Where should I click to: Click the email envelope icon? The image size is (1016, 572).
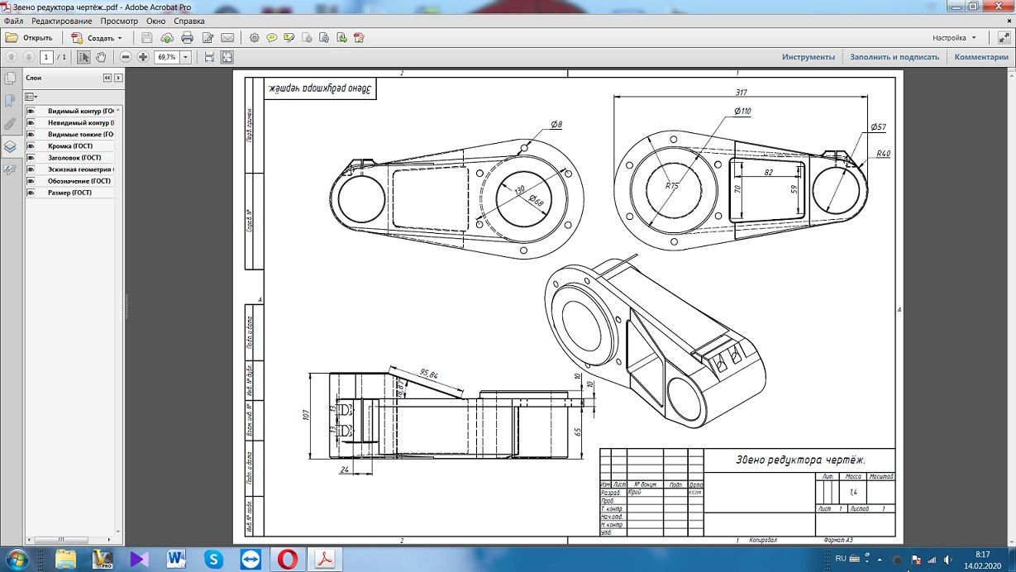tap(227, 38)
